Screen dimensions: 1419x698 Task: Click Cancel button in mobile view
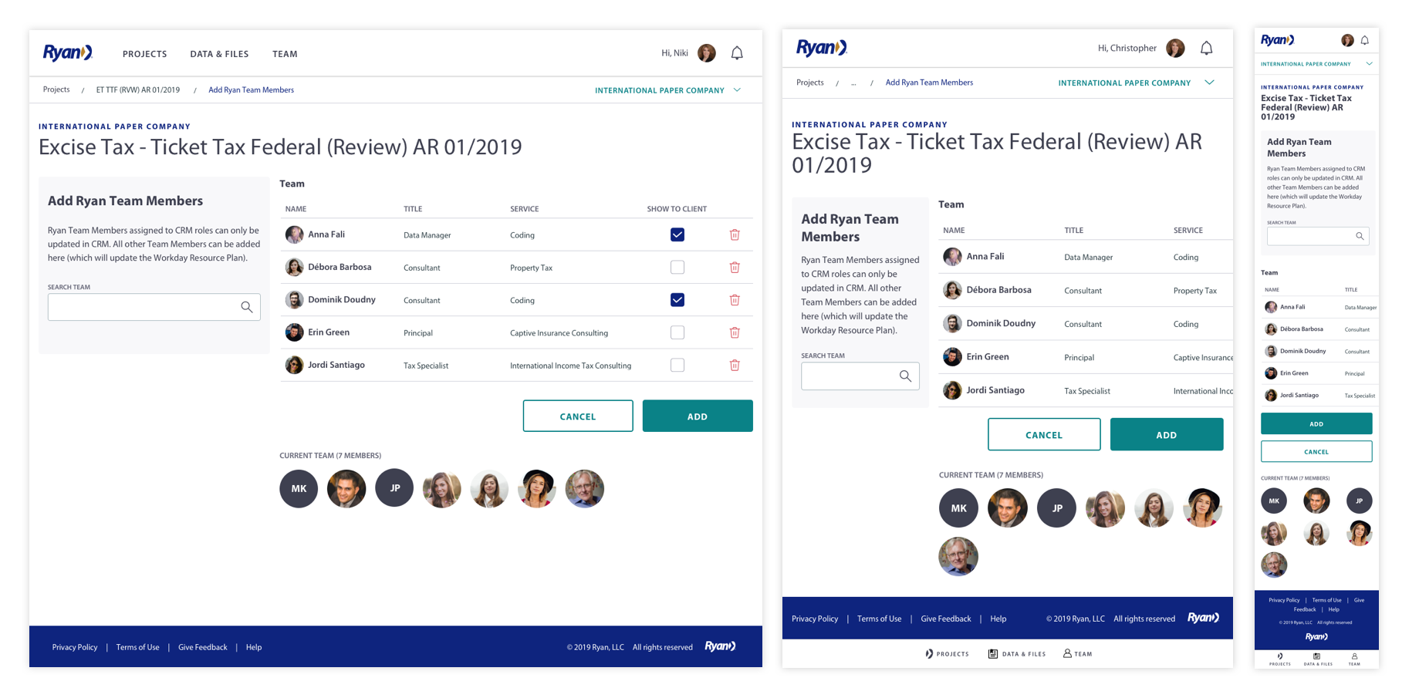coord(1316,452)
